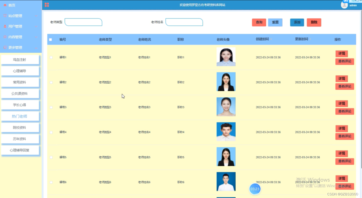Open the 鸡血注射 submenu item

click(x=20, y=60)
